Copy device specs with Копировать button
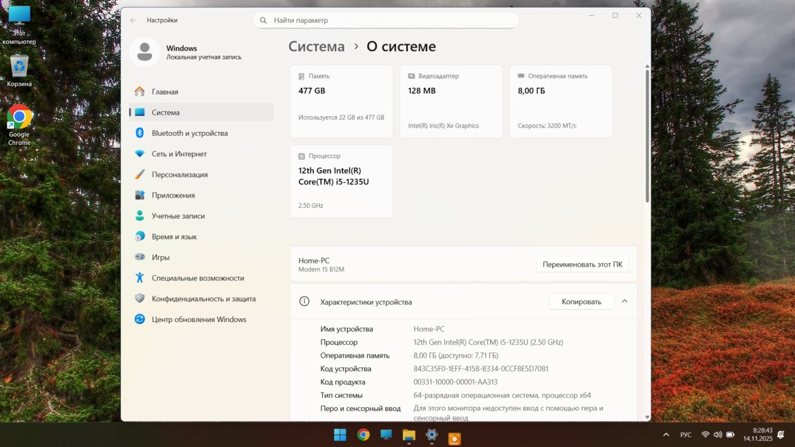This screenshot has width=795, height=447. [581, 302]
